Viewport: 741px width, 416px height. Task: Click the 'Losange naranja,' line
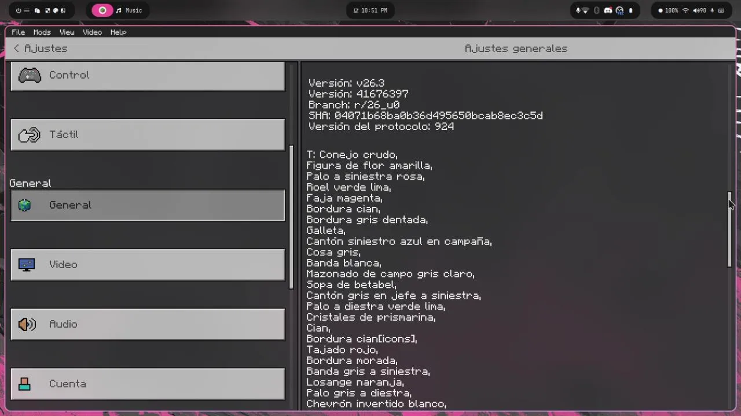[x=355, y=382]
